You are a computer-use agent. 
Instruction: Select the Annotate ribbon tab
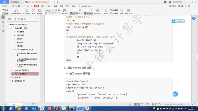click(x=49, y=6)
